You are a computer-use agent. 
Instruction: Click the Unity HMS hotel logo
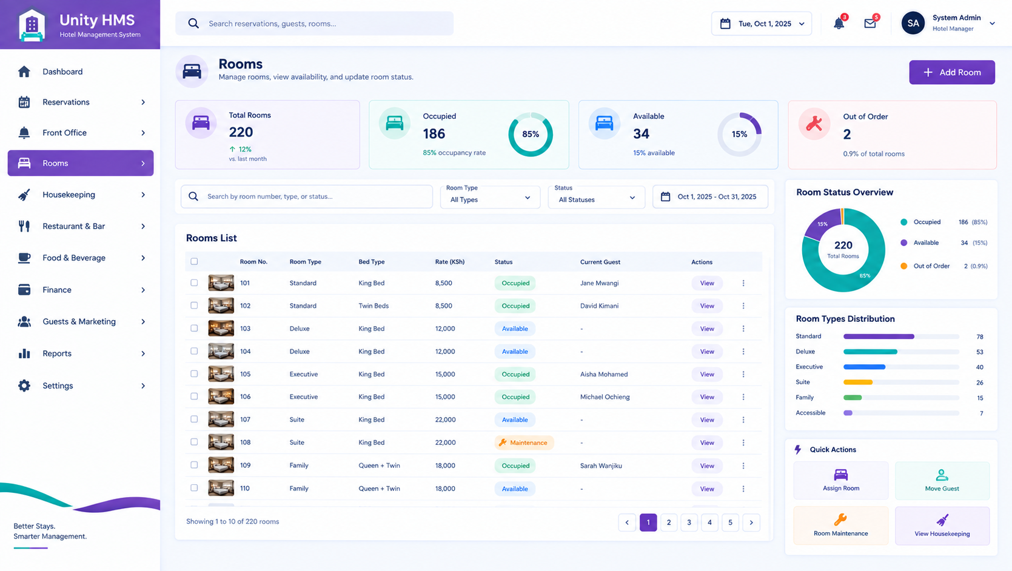click(32, 25)
